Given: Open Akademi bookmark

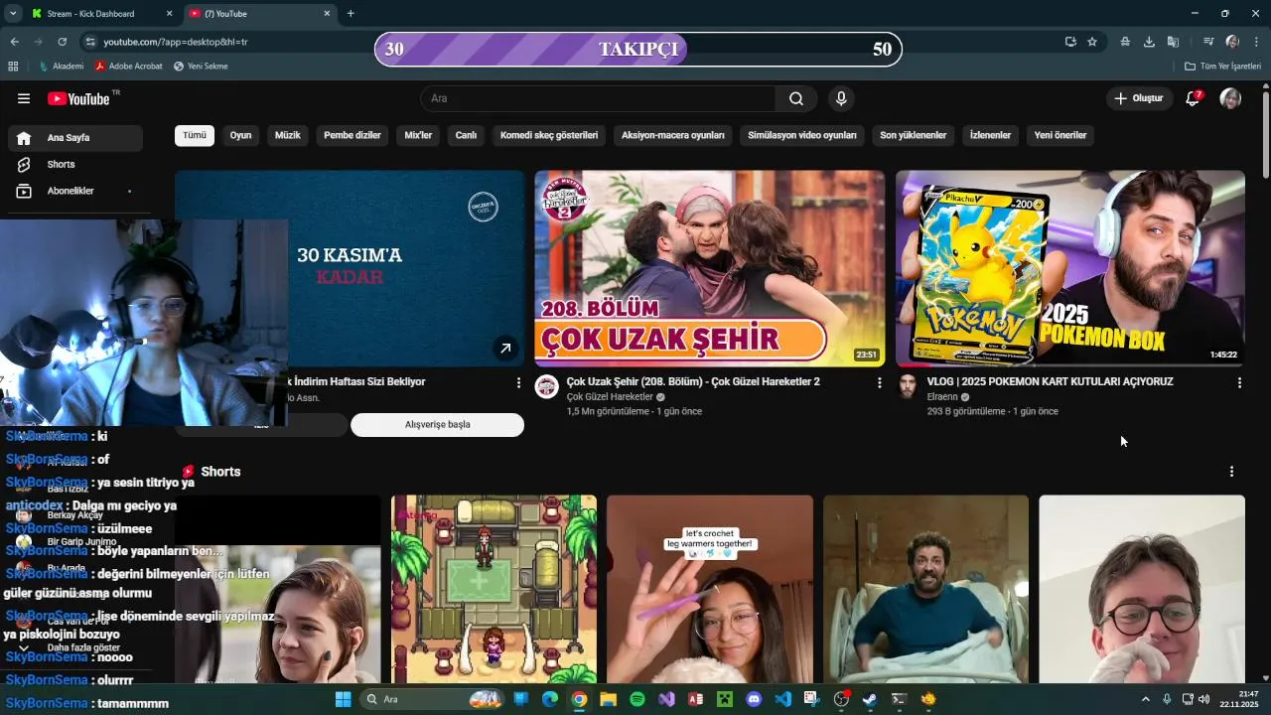Looking at the screenshot, I should pos(61,66).
